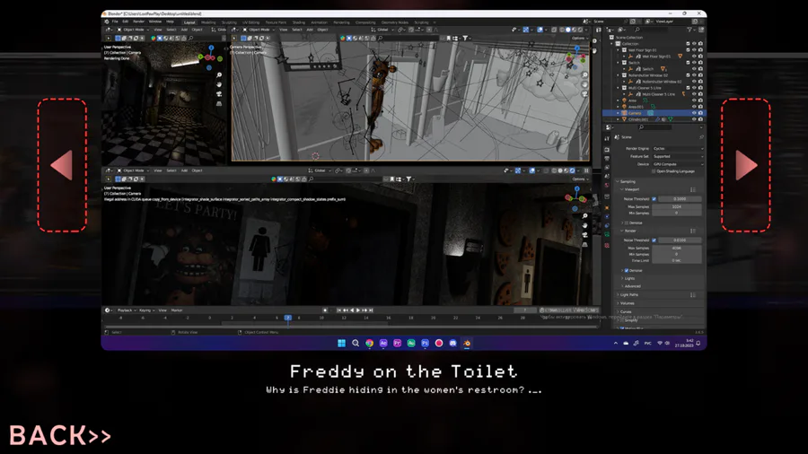Click the outliner filter funnel icon

[x=689, y=30]
